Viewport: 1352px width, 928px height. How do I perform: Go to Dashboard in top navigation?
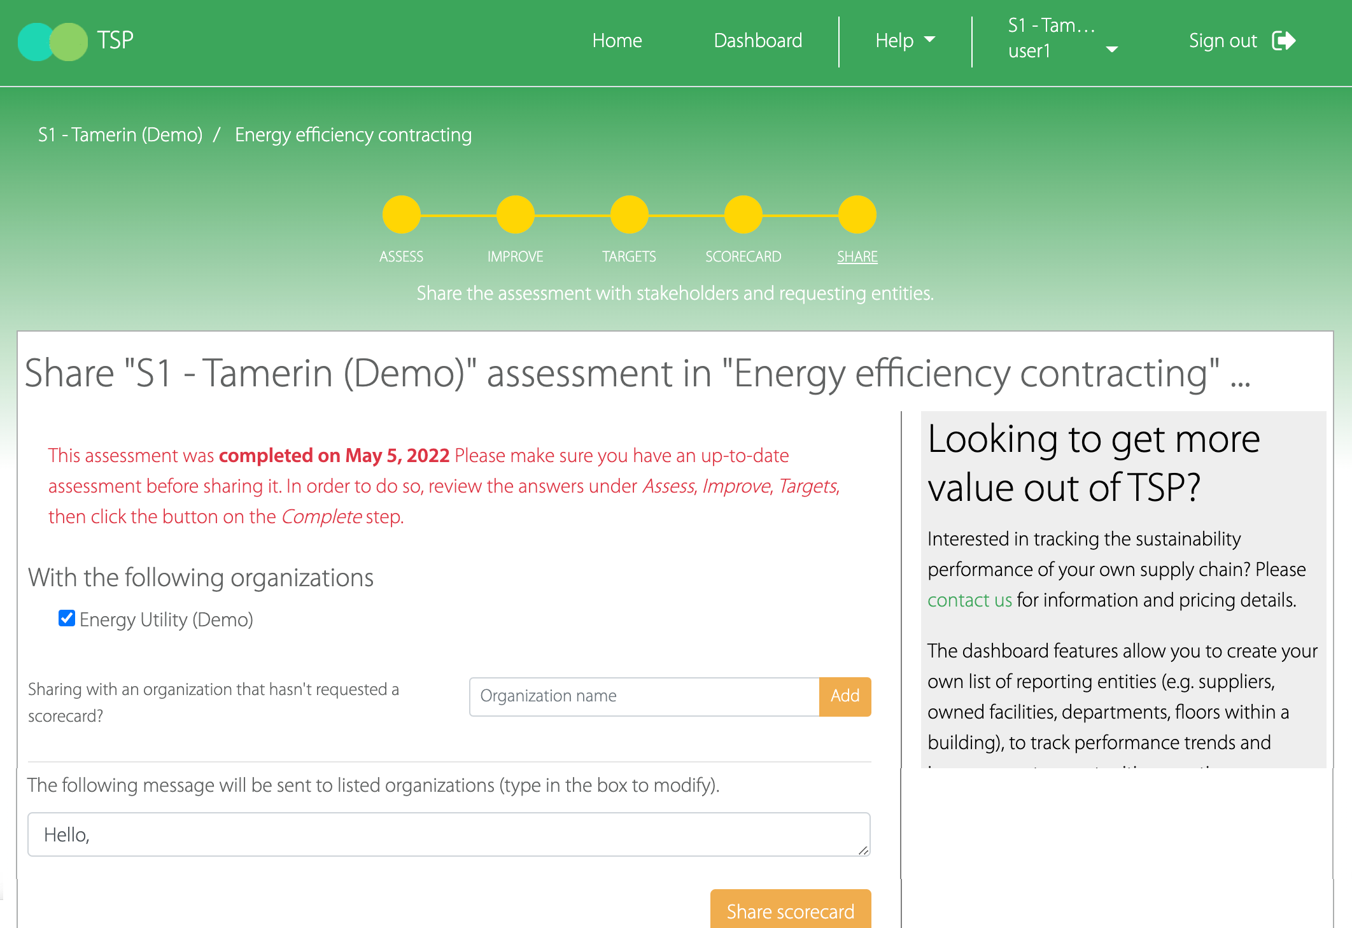point(757,41)
